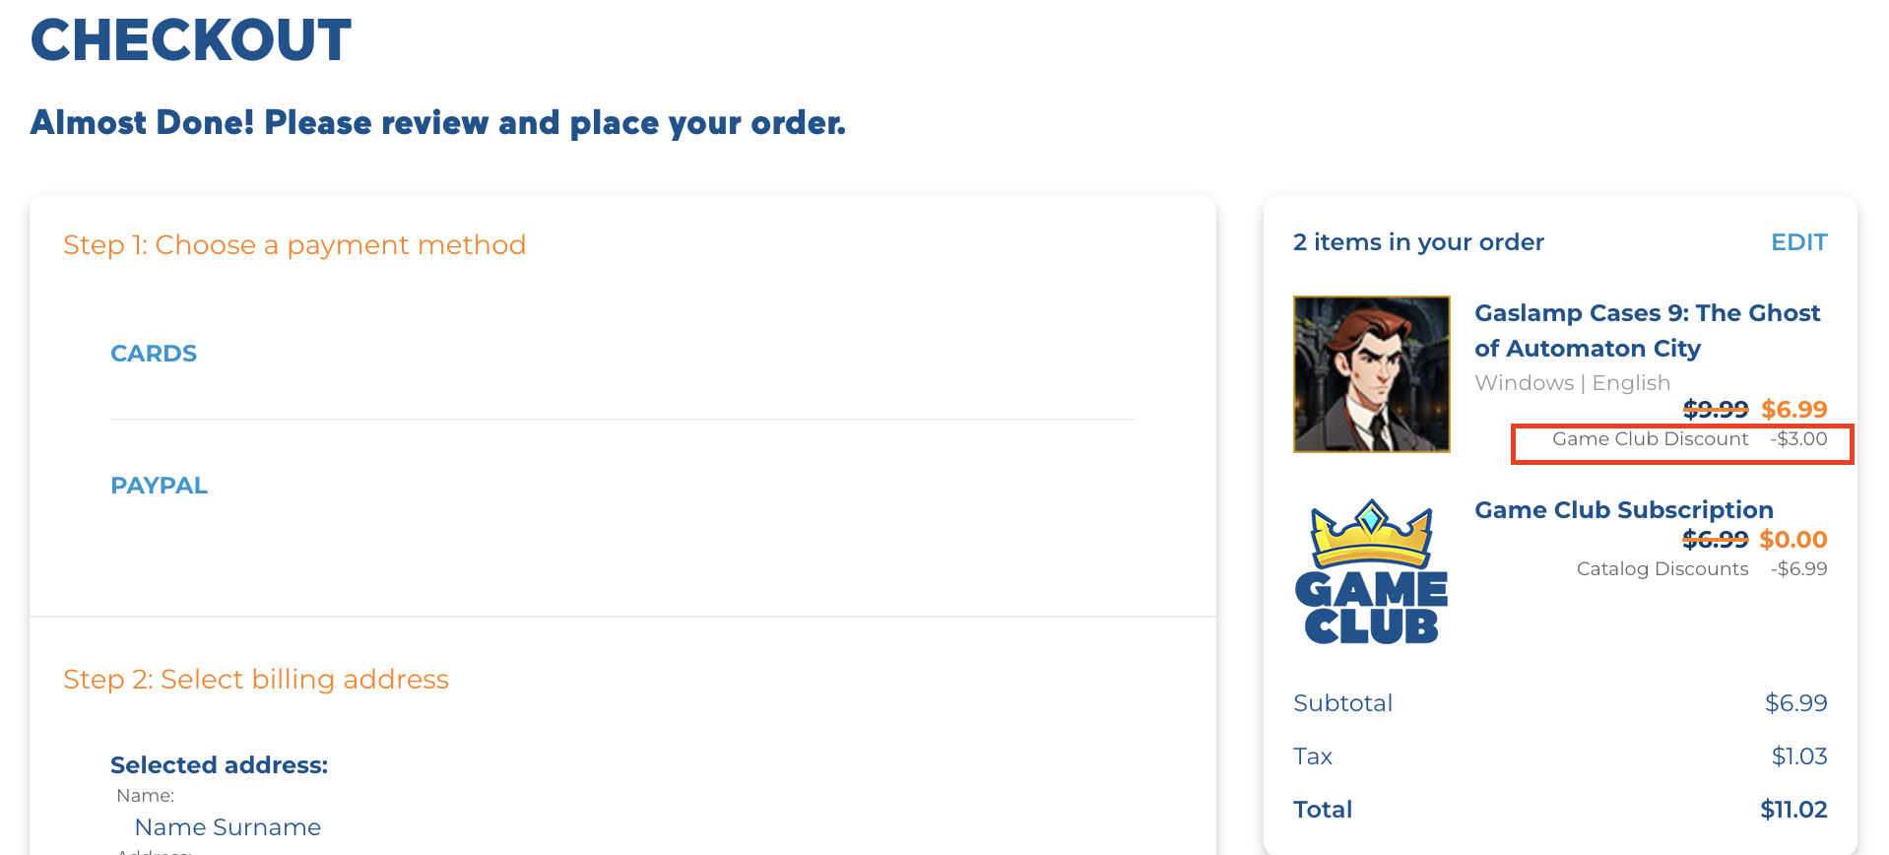The height and width of the screenshot is (855, 1889).
Task: Click the $0.00 subscription price
Action: point(1792,540)
